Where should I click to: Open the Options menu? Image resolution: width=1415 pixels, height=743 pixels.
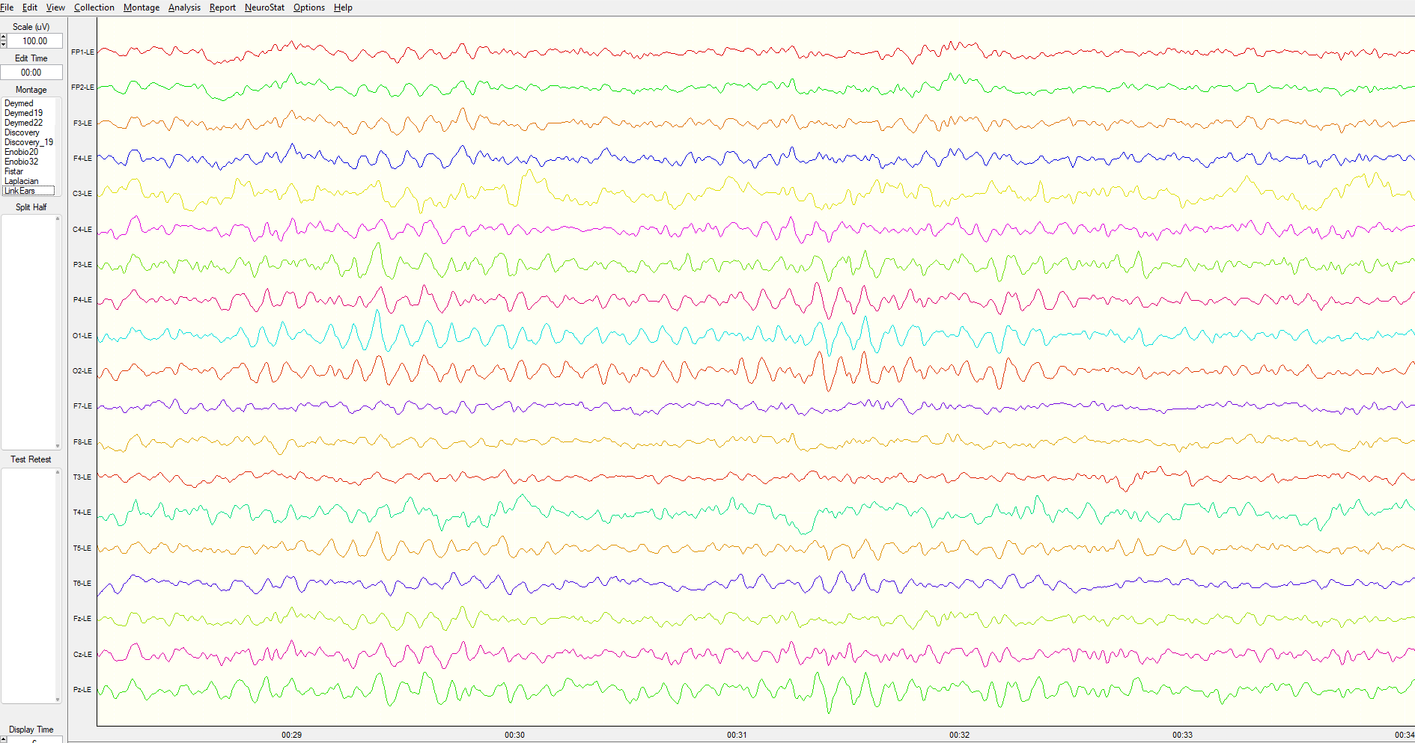click(308, 7)
